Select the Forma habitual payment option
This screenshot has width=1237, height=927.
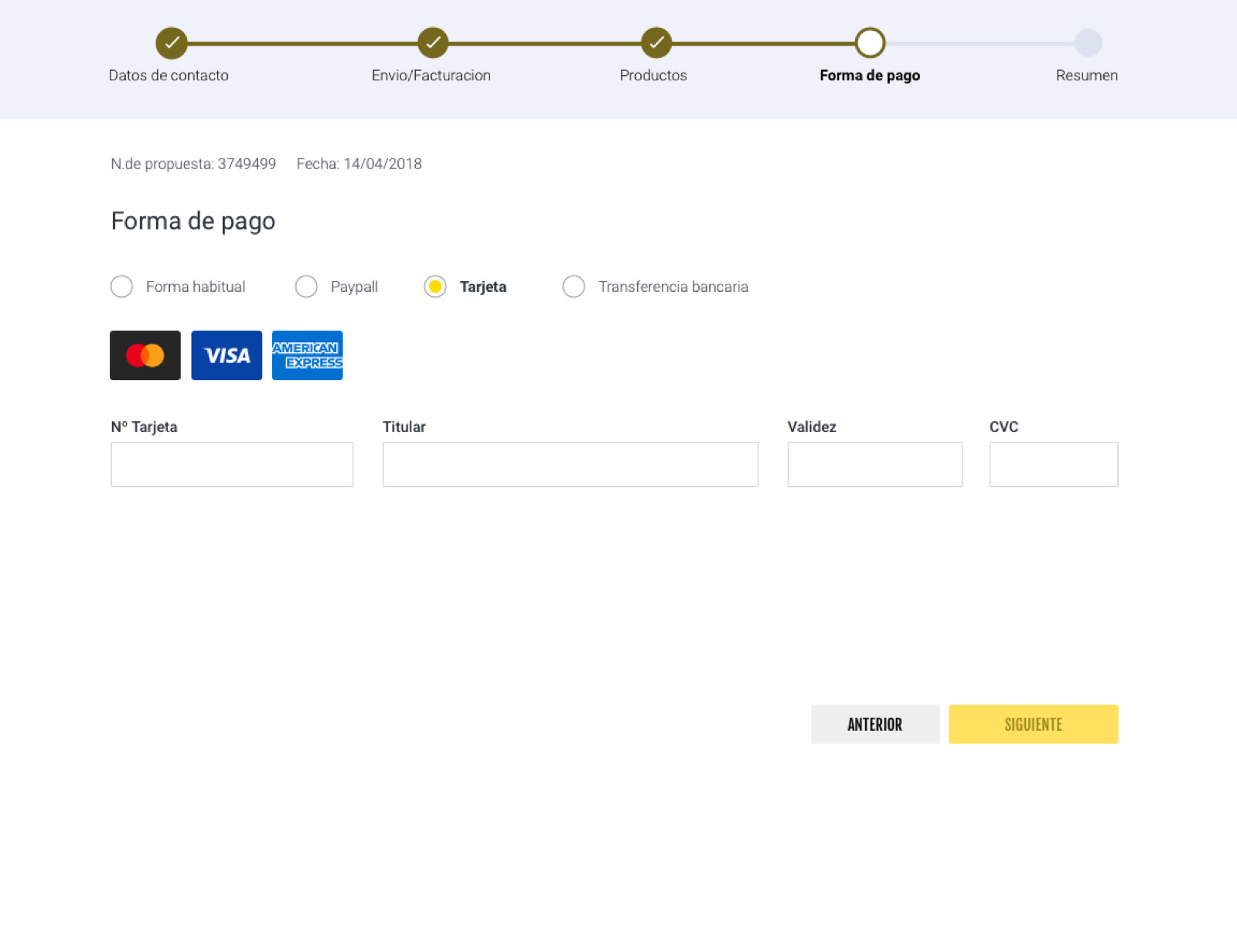pyautogui.click(x=121, y=287)
